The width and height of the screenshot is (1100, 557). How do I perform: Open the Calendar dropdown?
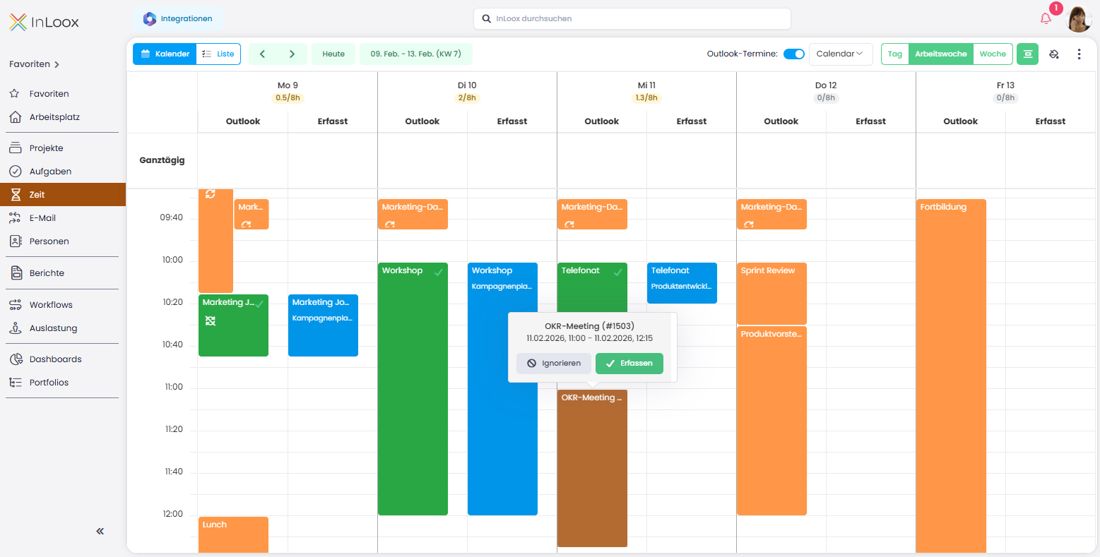click(x=841, y=54)
